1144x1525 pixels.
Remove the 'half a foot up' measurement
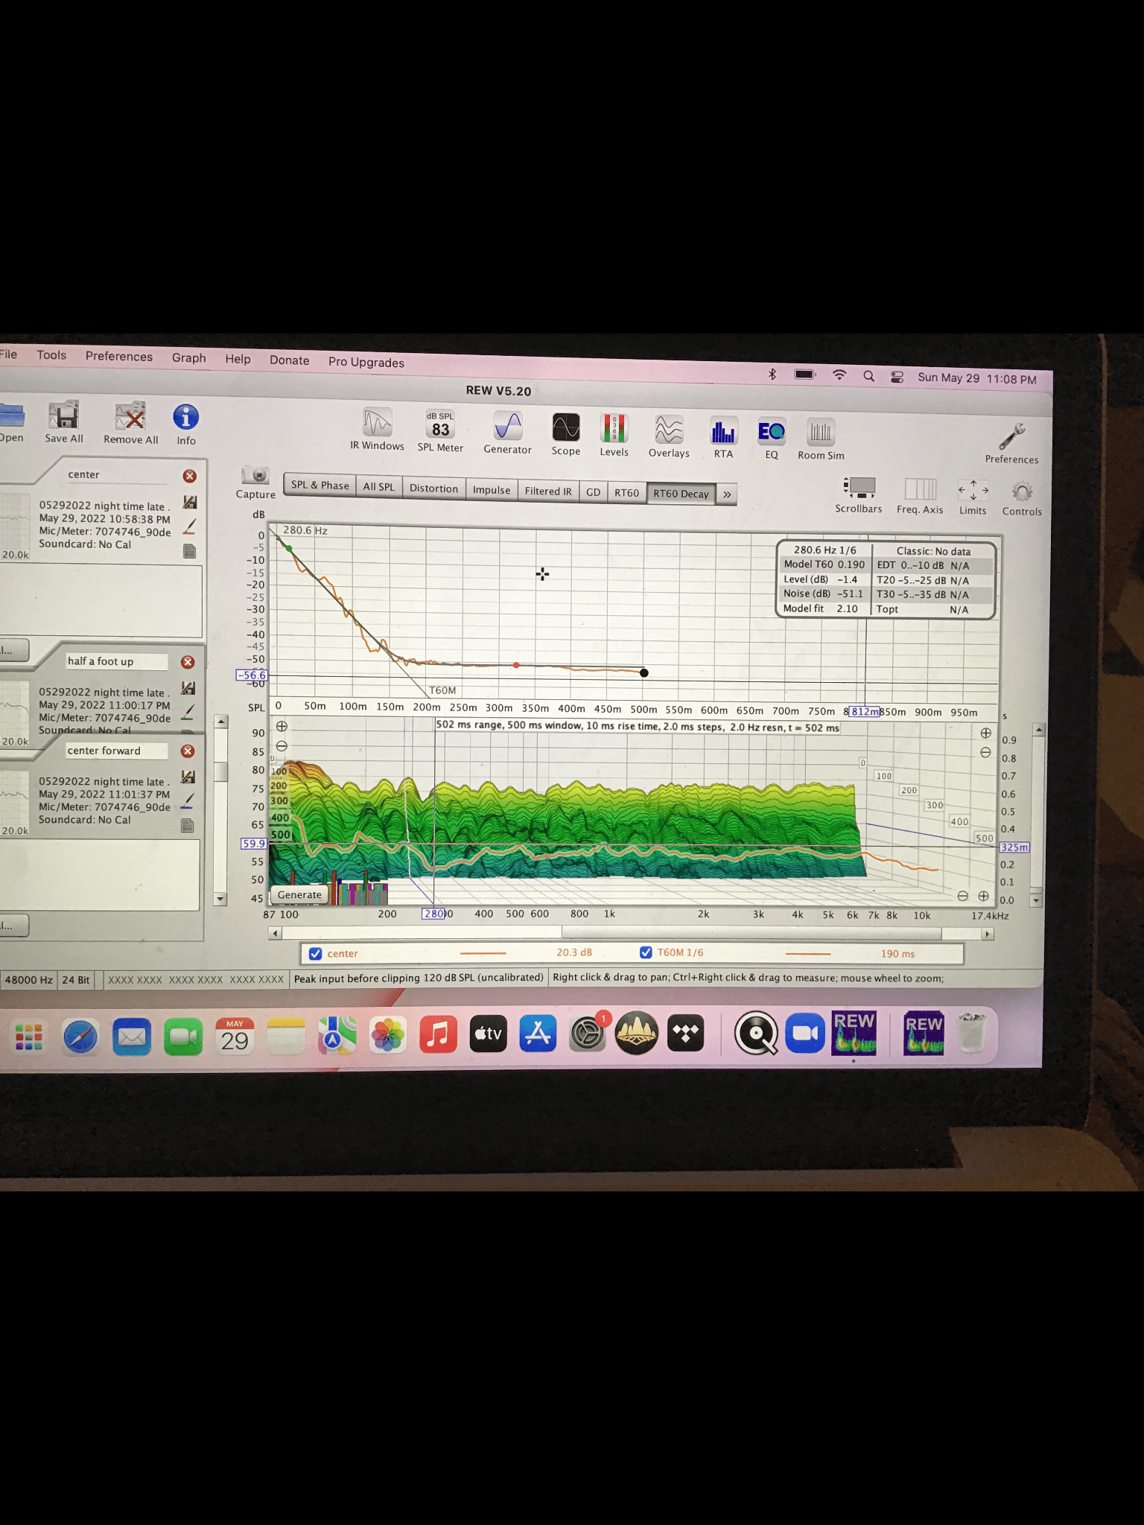tap(188, 662)
